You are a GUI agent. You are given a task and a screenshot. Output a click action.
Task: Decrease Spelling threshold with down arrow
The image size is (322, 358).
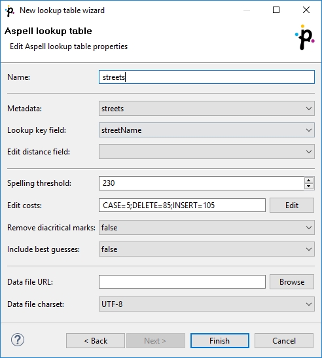coord(309,186)
